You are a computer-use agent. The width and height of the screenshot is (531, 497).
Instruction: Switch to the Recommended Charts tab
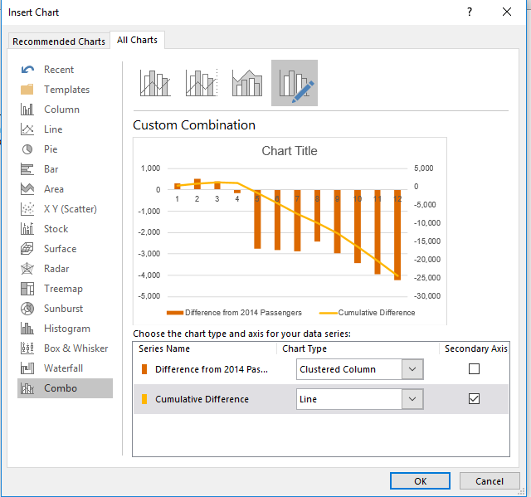[x=59, y=41]
